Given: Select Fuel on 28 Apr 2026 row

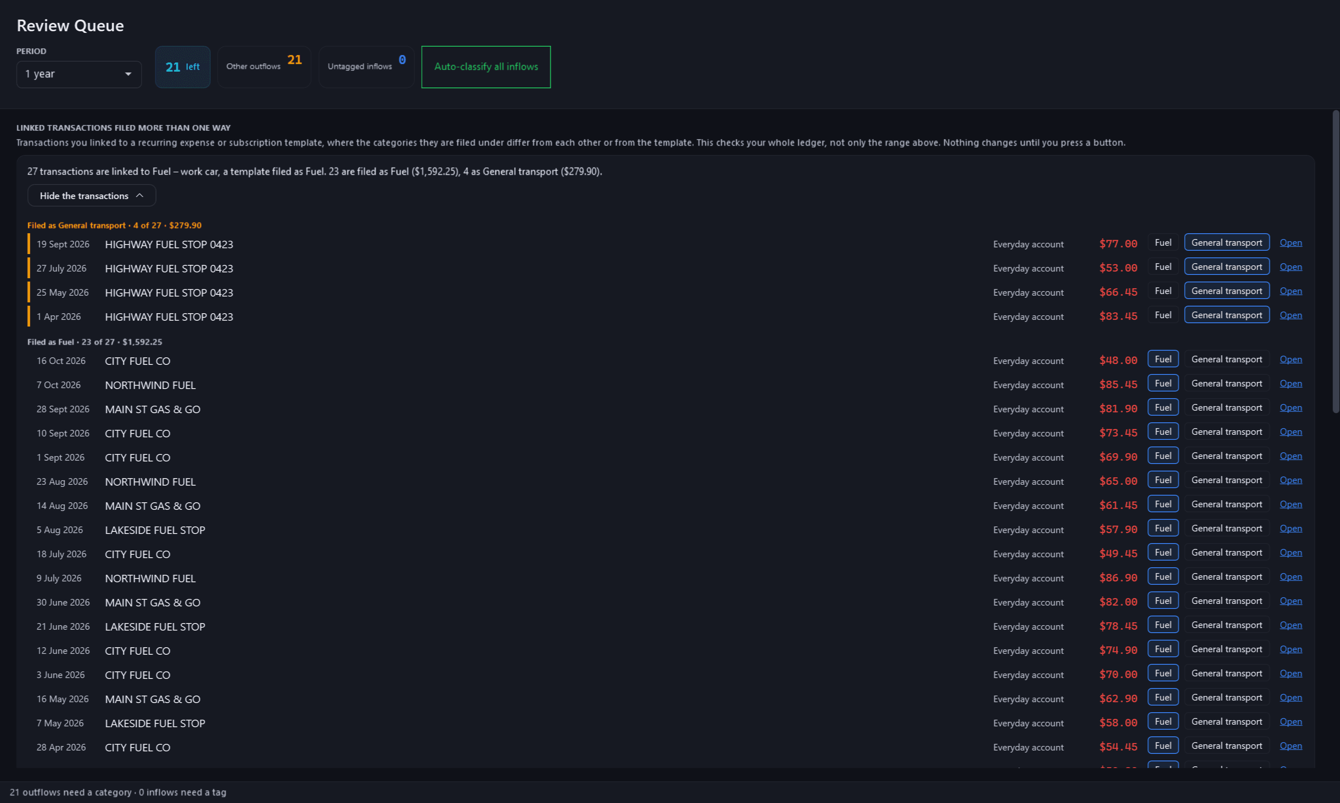Looking at the screenshot, I should [x=1162, y=746].
